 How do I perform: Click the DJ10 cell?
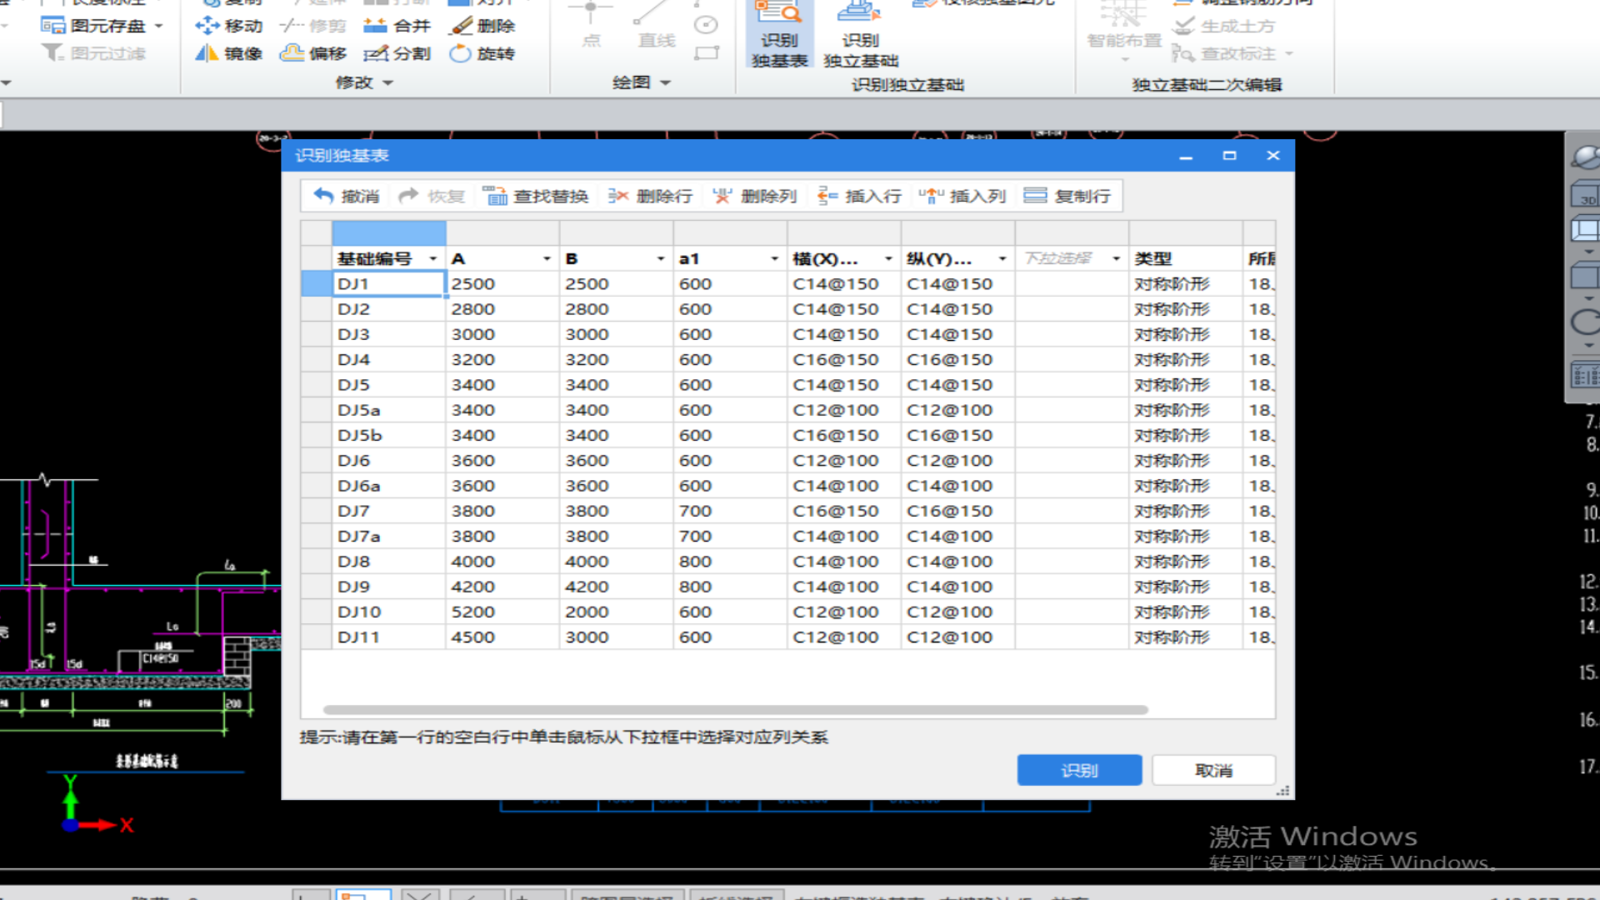click(388, 612)
